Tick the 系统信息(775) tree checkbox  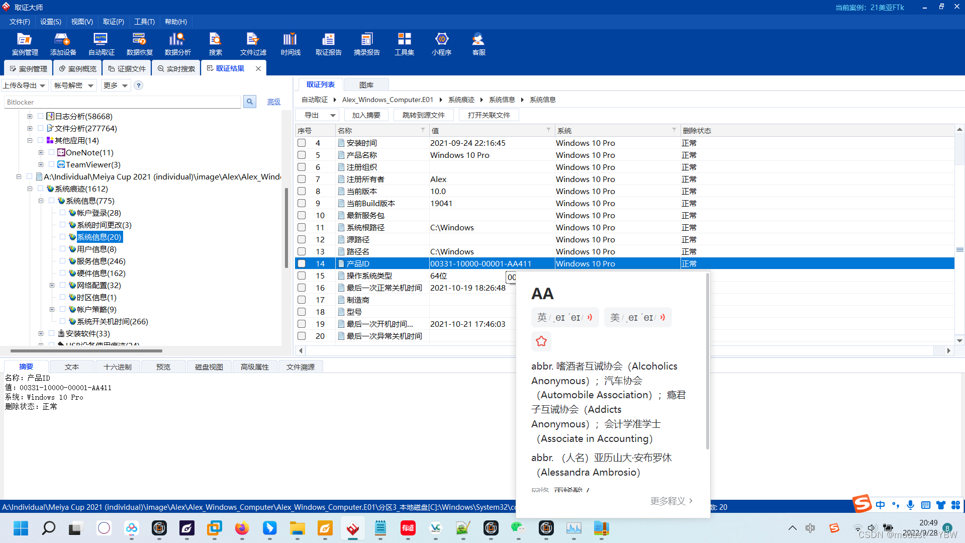pos(52,201)
